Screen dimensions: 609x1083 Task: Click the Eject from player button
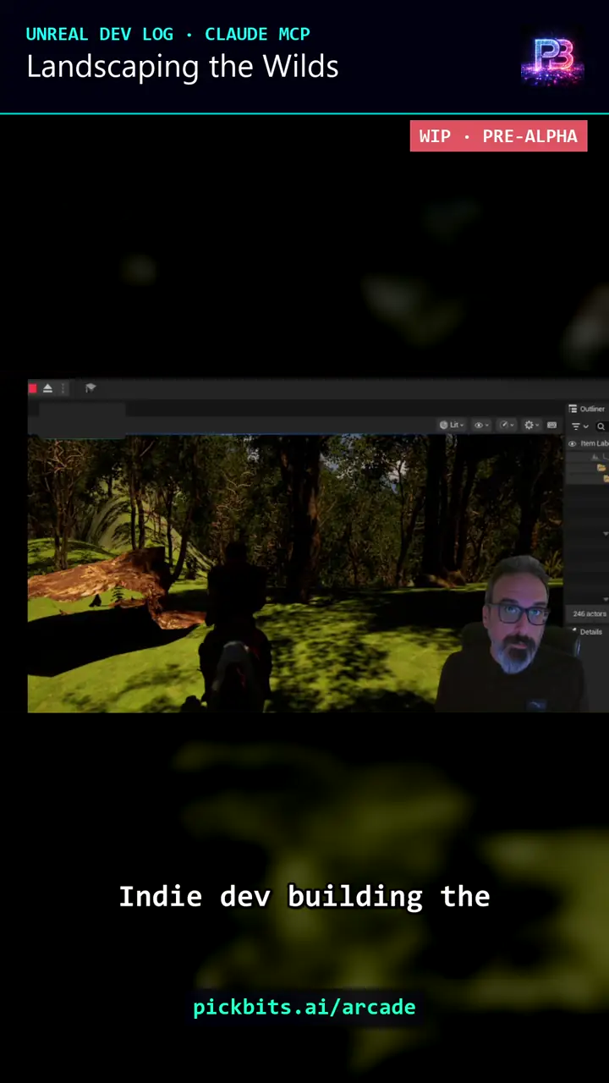click(x=47, y=388)
